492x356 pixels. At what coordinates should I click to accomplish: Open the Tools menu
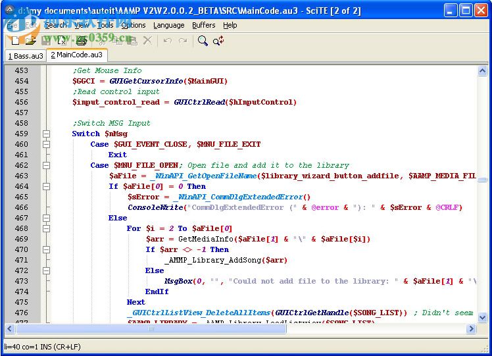pos(105,25)
